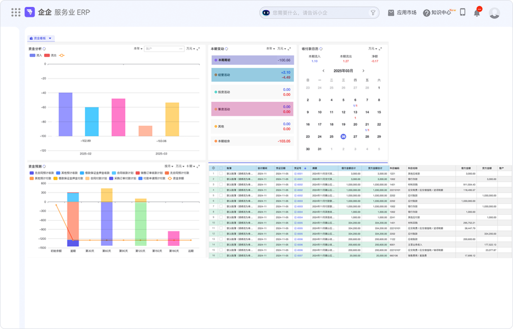Image resolution: width=513 pixels, height=329 pixels.
Task: Refresh the 资金分析 chart panel
Action: click(x=44, y=49)
